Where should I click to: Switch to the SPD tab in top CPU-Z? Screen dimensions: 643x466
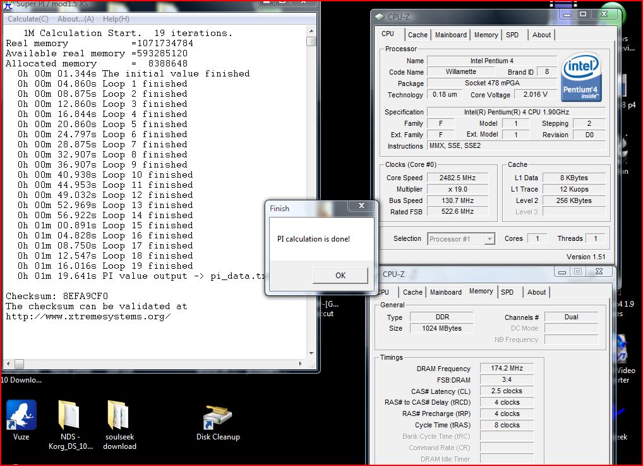[512, 35]
